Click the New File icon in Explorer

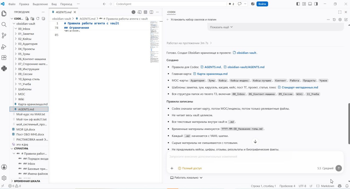[x=27, y=19]
